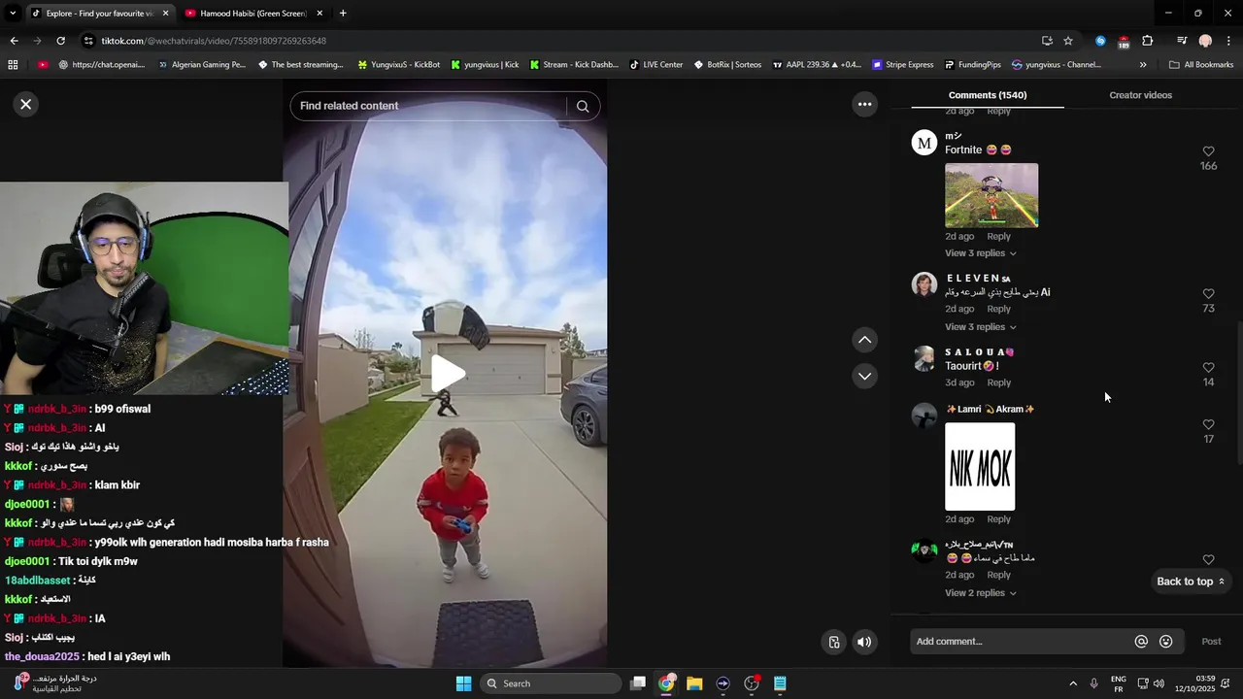The image size is (1243, 699).
Task: Bookmark this page with the star
Action: click(x=1068, y=41)
